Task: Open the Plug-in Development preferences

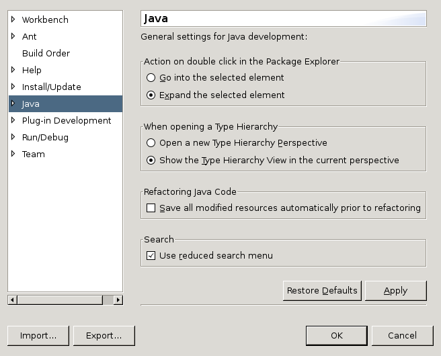Action: pyautogui.click(x=67, y=120)
